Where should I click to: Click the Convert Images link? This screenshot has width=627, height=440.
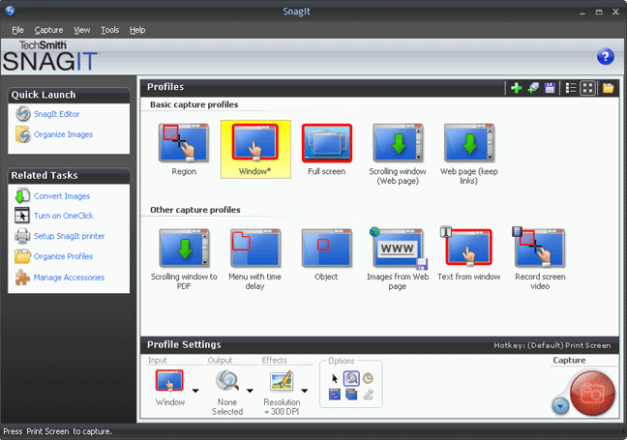[x=62, y=196]
